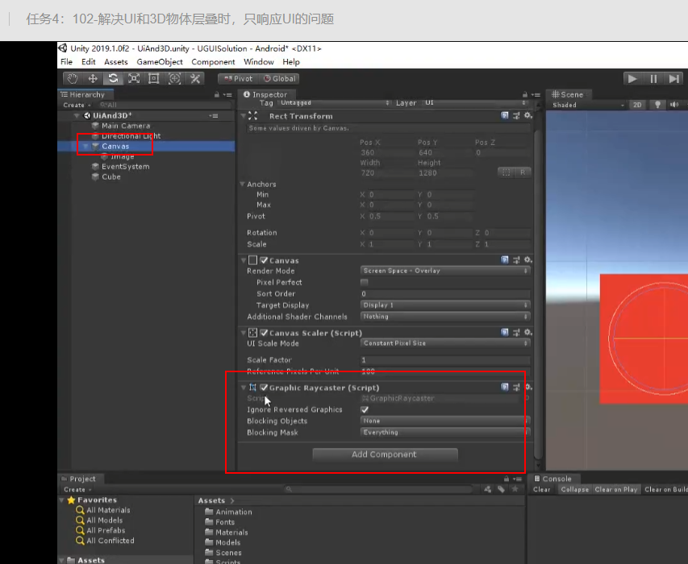Toggle 2D mode in the Scene view
Viewport: 688px width, 564px height.
click(637, 105)
